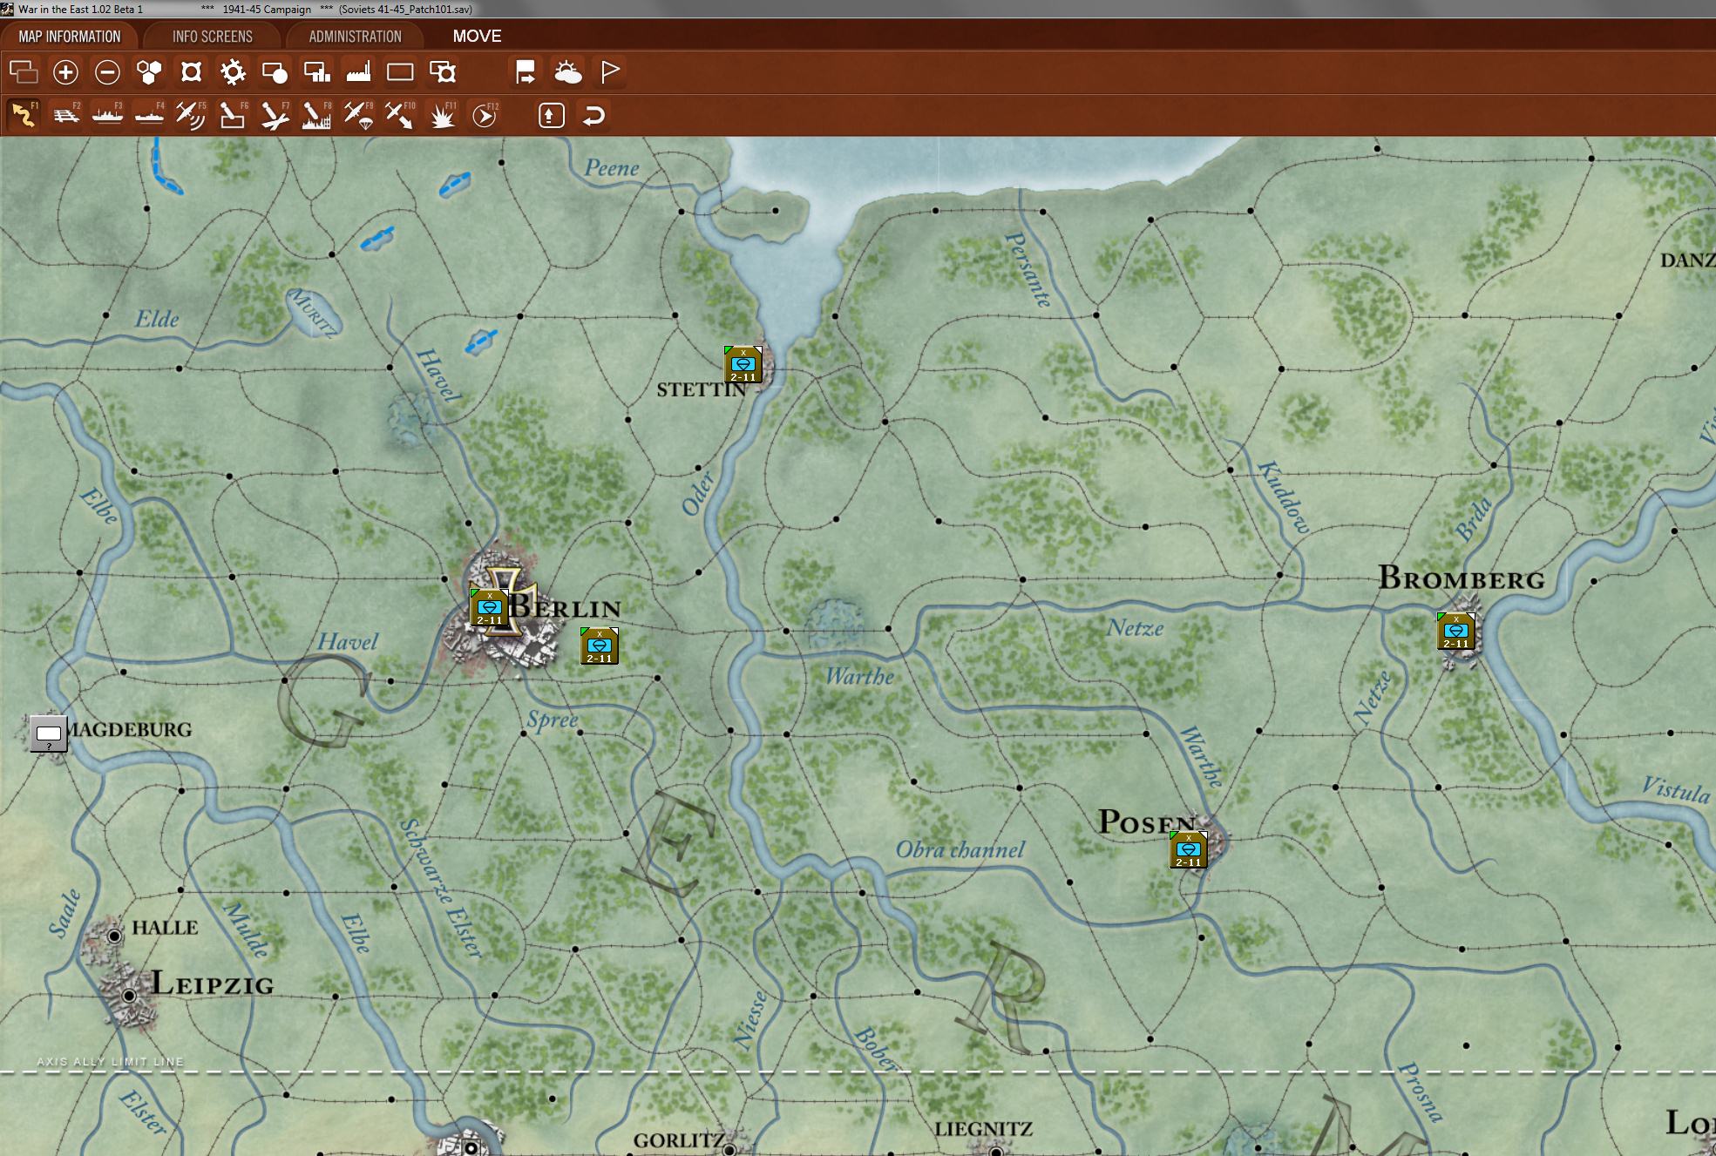The width and height of the screenshot is (1716, 1156).
Task: Select the 2-11 unit on Berlin's iron cross
Action: (489, 607)
